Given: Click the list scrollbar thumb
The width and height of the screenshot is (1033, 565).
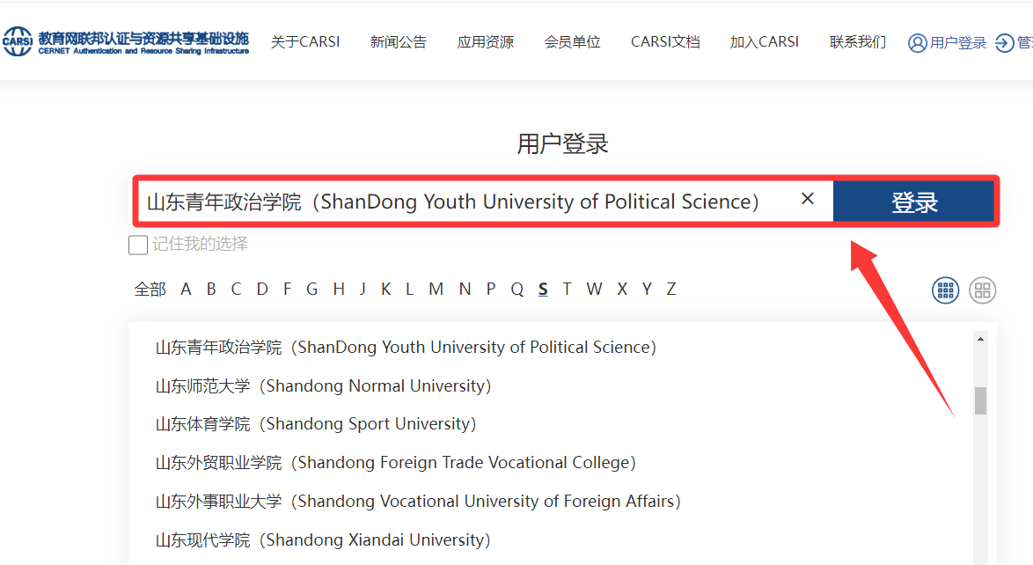Looking at the screenshot, I should (980, 400).
